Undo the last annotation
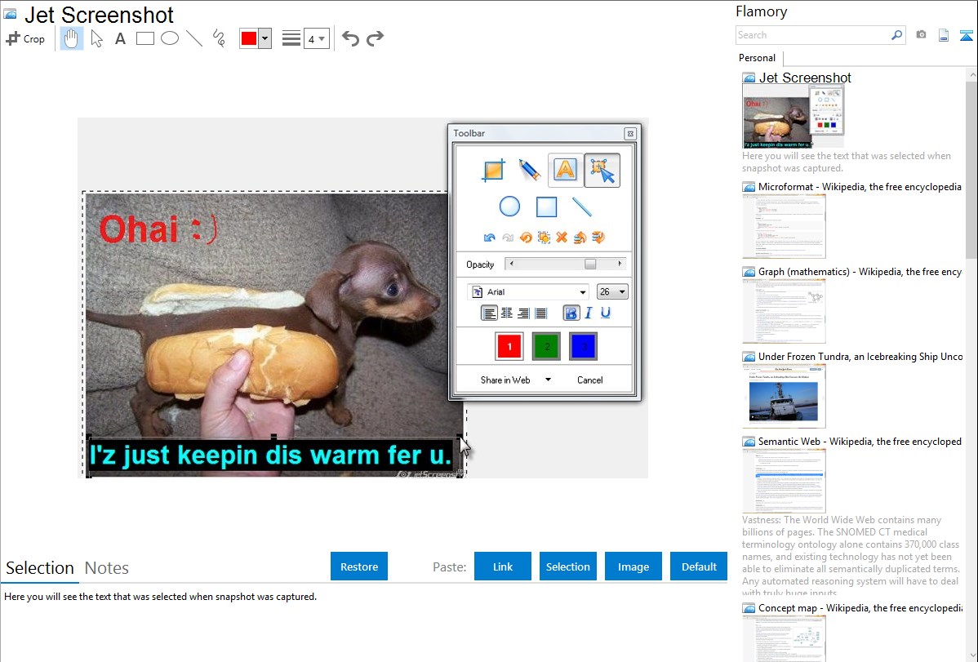The height and width of the screenshot is (662, 978). pyautogui.click(x=351, y=38)
